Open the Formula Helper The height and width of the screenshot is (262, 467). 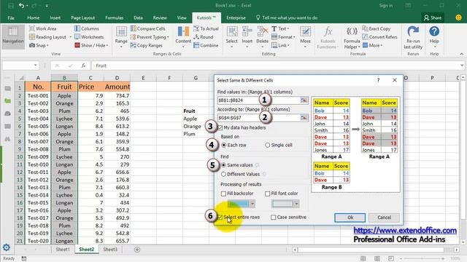pos(352,37)
